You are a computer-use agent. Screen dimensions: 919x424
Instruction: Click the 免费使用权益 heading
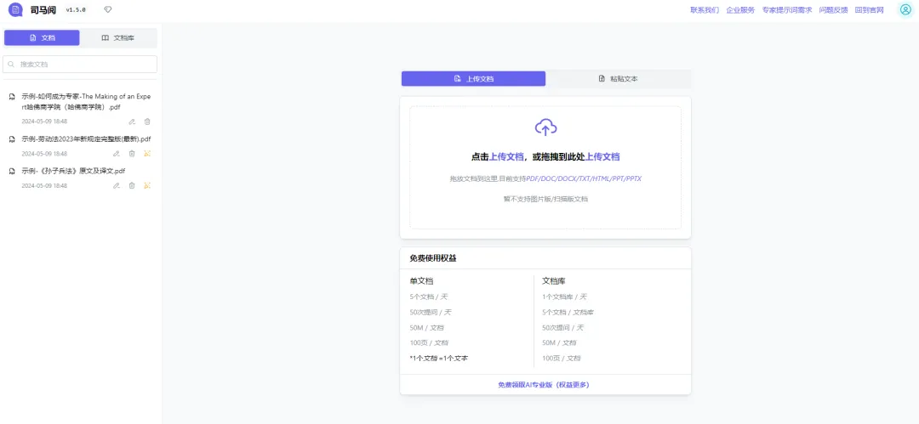pyautogui.click(x=434, y=258)
